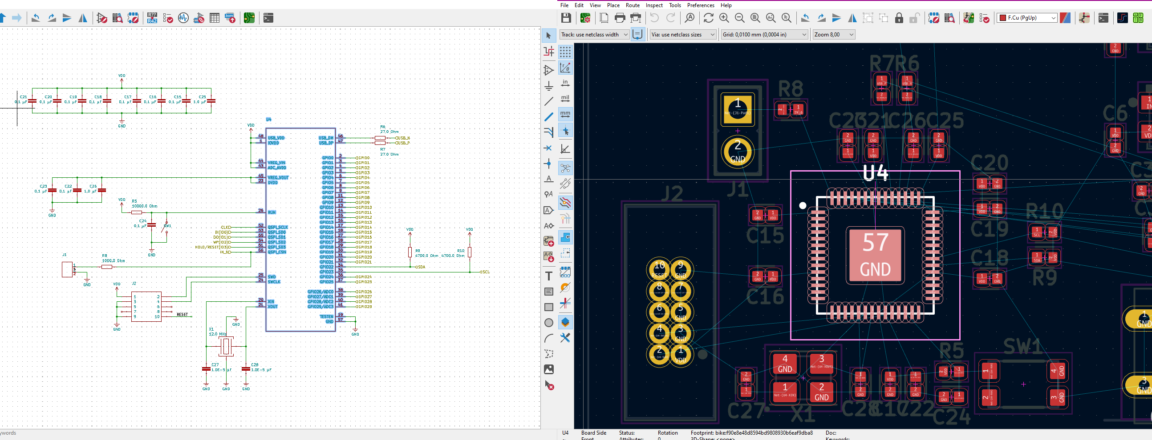
Task: Select the schematic Text tool
Action: [549, 276]
